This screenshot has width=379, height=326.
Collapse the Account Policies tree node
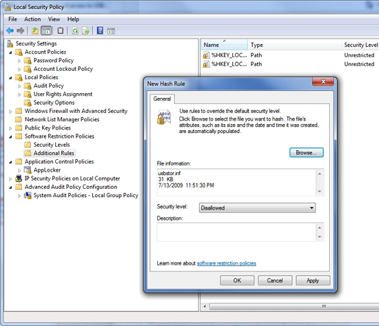[x=10, y=52]
